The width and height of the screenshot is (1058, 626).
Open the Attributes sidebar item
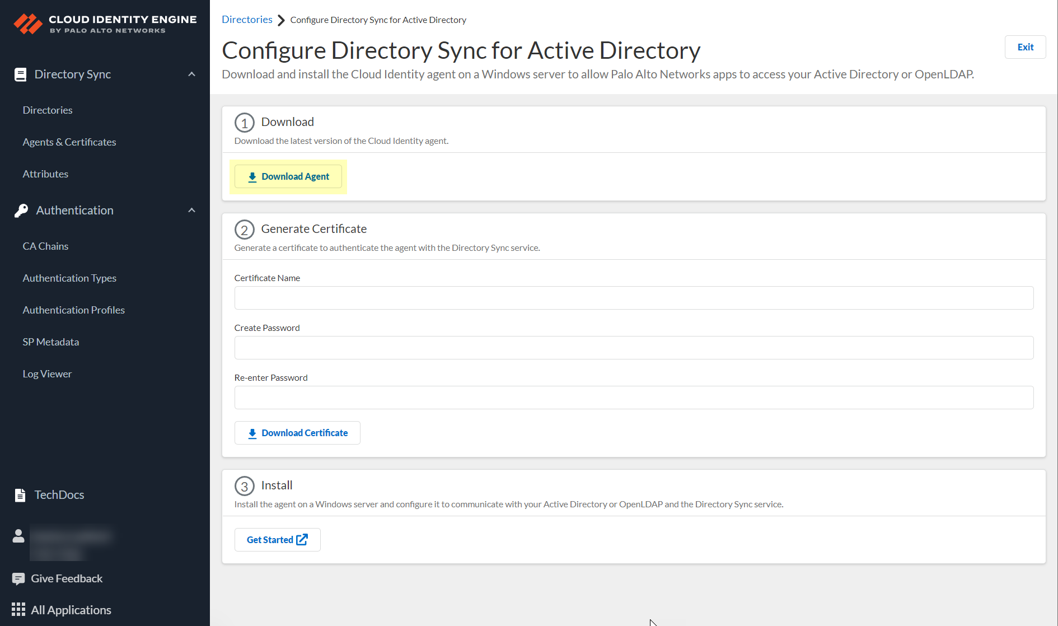click(x=45, y=174)
